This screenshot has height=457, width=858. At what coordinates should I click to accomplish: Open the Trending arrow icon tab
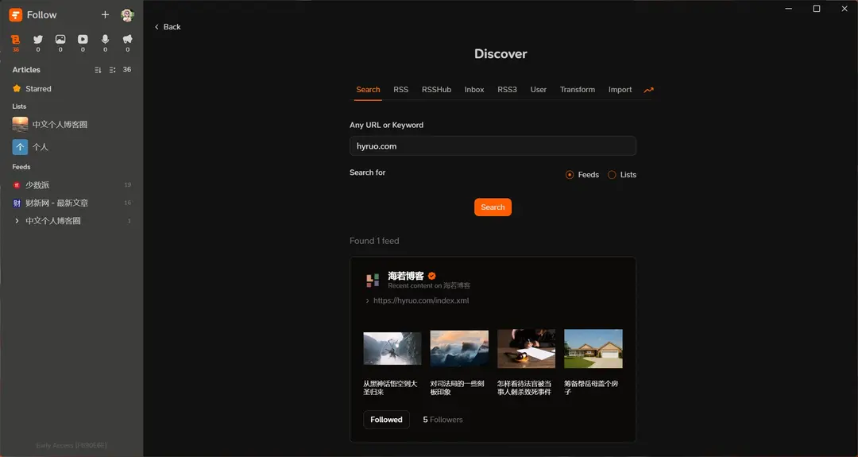coord(648,90)
